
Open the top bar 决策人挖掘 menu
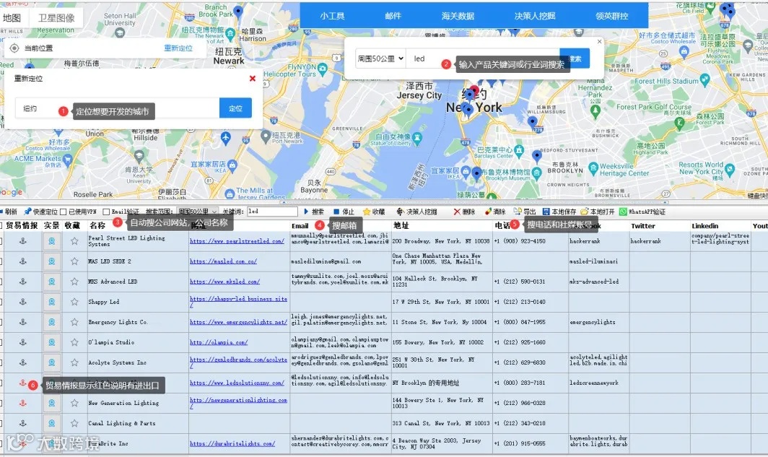pyautogui.click(x=535, y=16)
